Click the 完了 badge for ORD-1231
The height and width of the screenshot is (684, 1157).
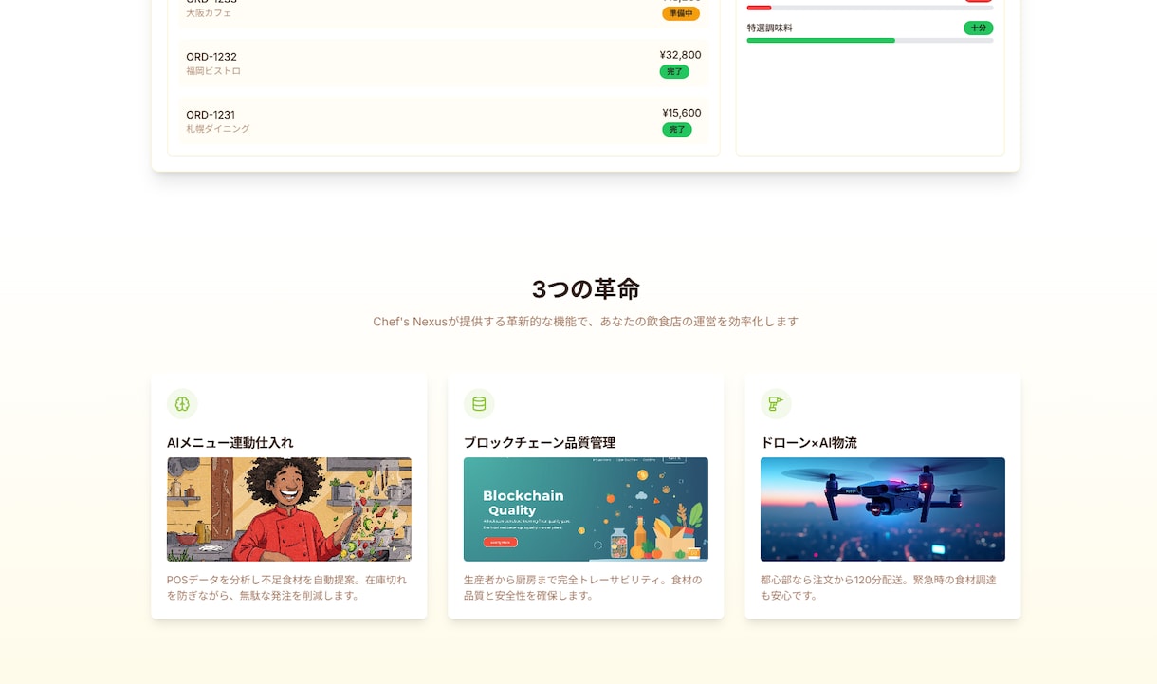(x=677, y=130)
